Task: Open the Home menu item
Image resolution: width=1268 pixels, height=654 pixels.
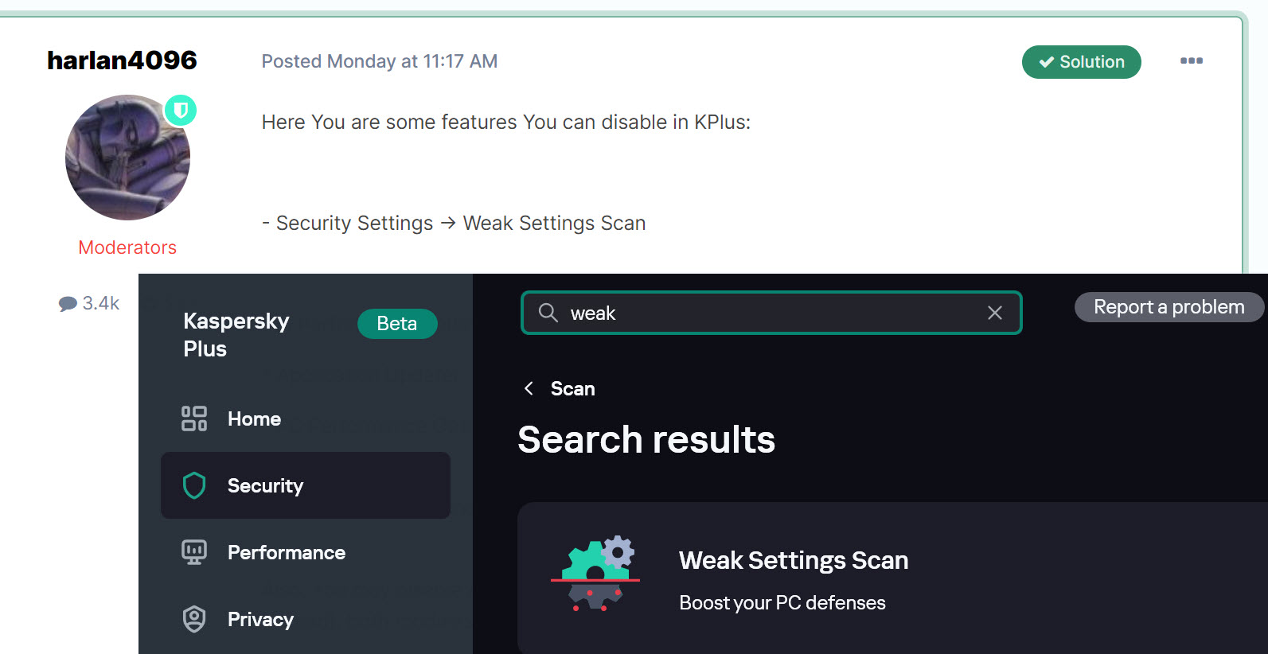Action: pos(254,419)
